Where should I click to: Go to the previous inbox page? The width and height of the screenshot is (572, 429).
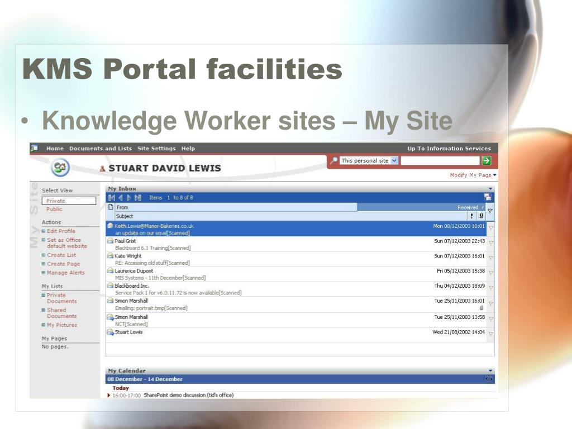(121, 198)
